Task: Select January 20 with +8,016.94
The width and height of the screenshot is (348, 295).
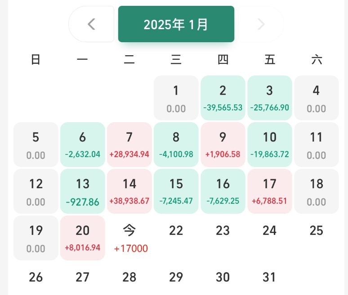Action: pos(83,238)
